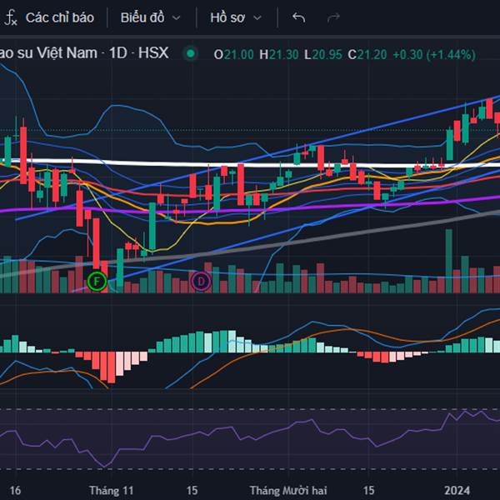Click the Tháng Mười hai date label
Screen dimensions: 500x500
pos(288,490)
